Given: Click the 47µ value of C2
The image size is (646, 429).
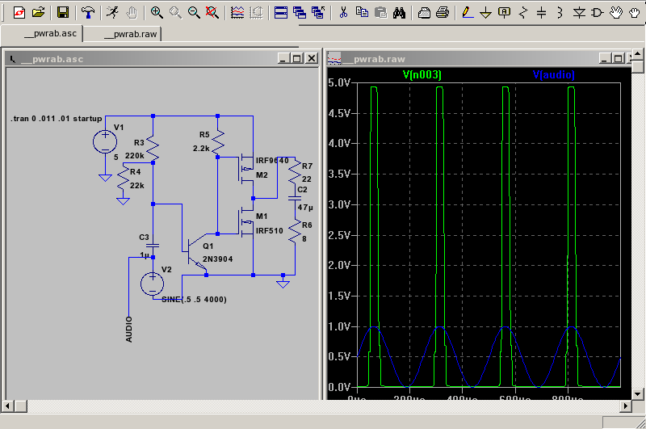Looking at the screenshot, I should coord(305,208).
